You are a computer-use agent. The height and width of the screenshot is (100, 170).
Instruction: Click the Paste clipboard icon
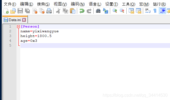click(73, 11)
